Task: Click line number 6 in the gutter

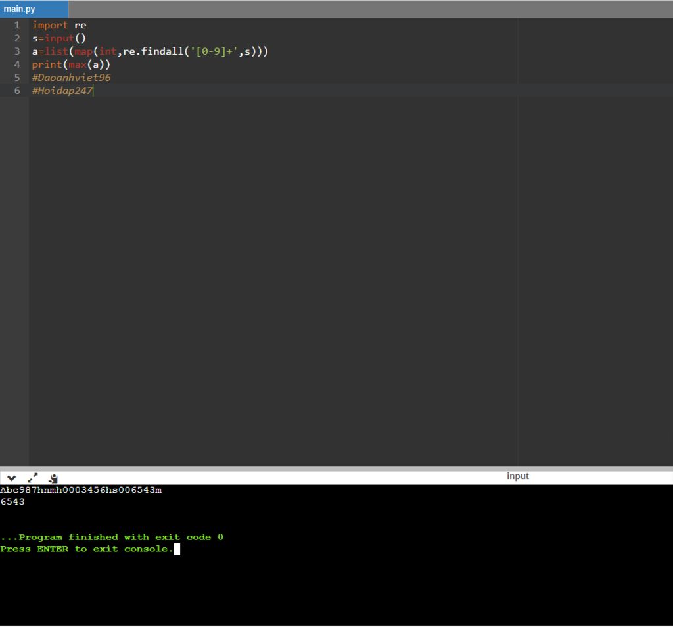Action: click(17, 91)
